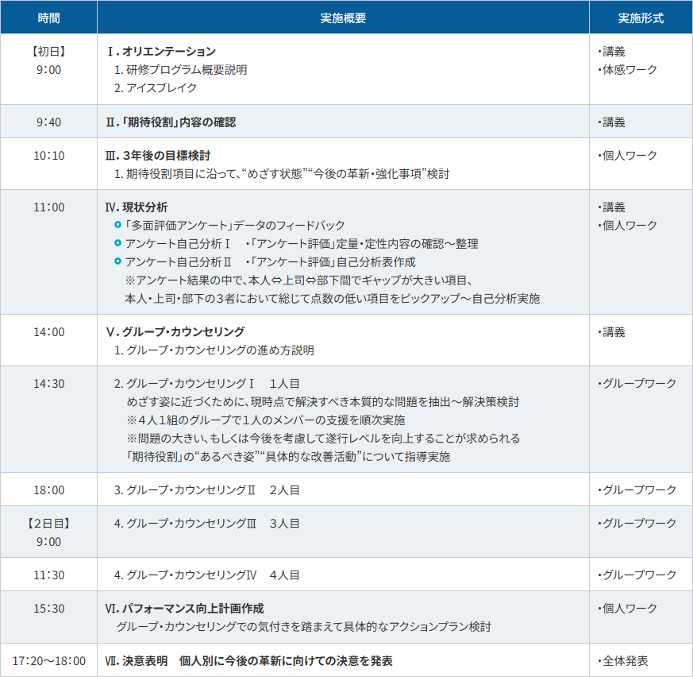Screen dimensions: 693x677
Task: Click ・全体発表 in the last row
Action: tap(622, 661)
